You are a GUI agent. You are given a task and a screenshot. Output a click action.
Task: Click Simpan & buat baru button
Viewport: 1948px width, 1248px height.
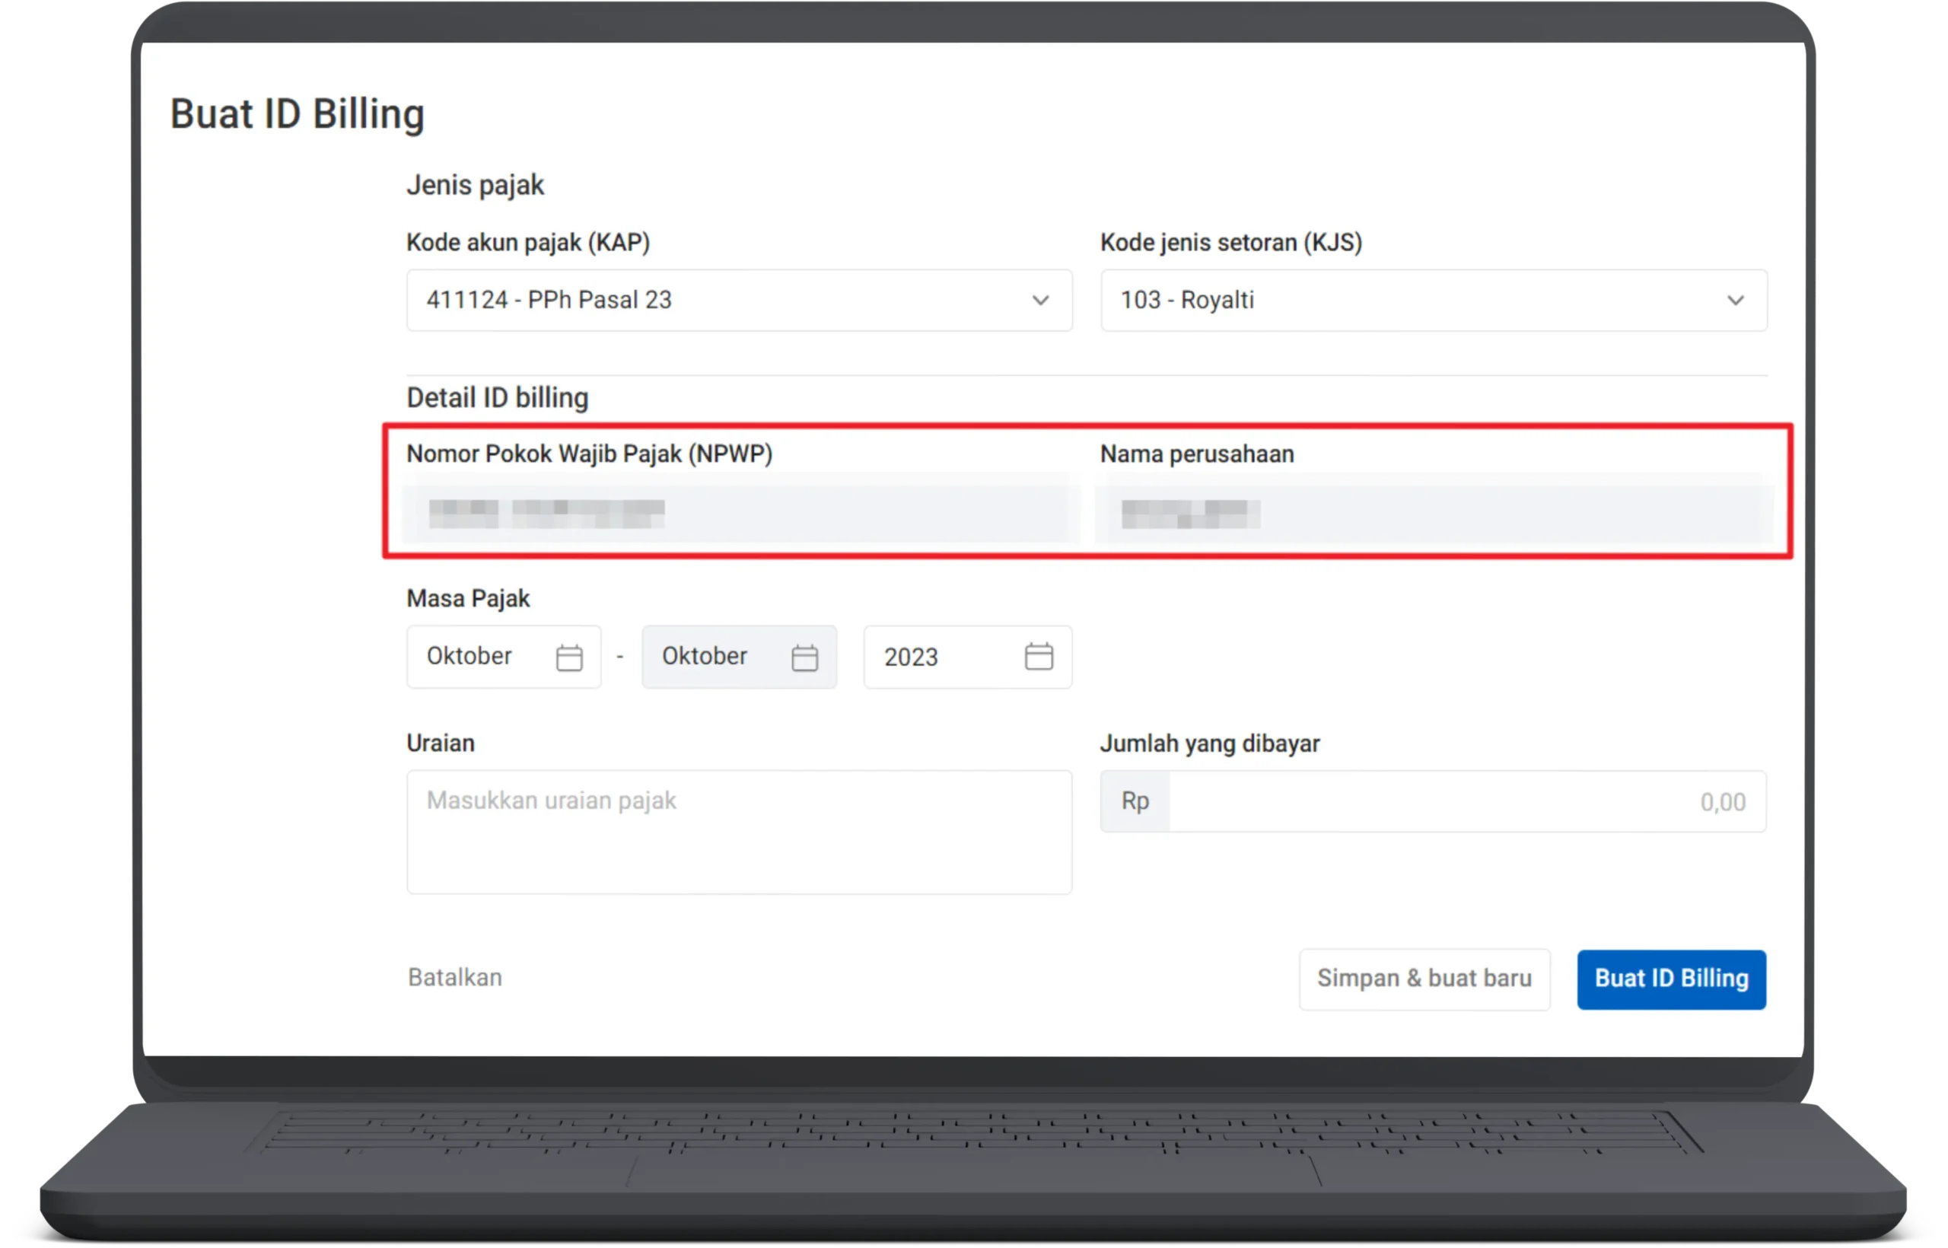(1424, 979)
